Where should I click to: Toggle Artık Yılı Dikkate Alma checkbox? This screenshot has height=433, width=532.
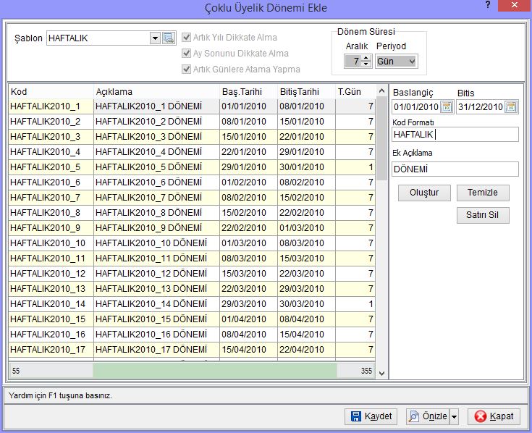coord(186,38)
